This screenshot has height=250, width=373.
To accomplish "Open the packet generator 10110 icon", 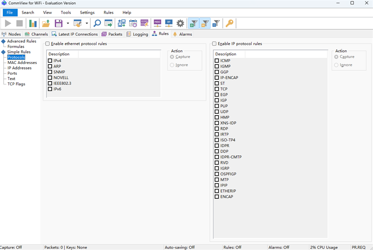I will point(145,23).
